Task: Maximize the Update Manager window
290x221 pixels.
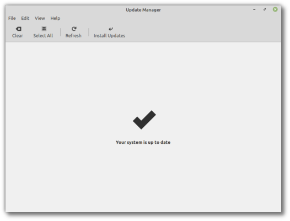Action: coord(265,9)
